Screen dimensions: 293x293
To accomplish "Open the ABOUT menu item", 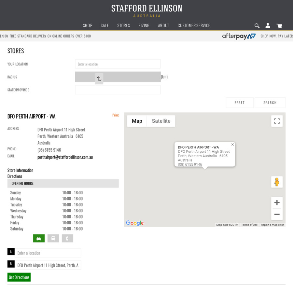I will click(163, 26).
